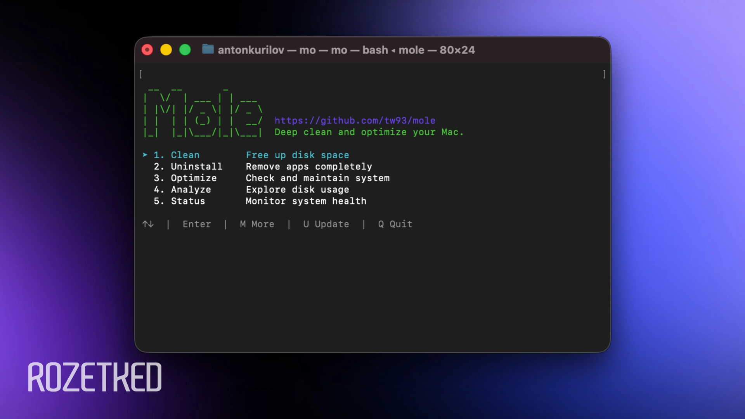745x419 pixels.
Task: Click the up/down arrows navigation hint
Action: 147,224
